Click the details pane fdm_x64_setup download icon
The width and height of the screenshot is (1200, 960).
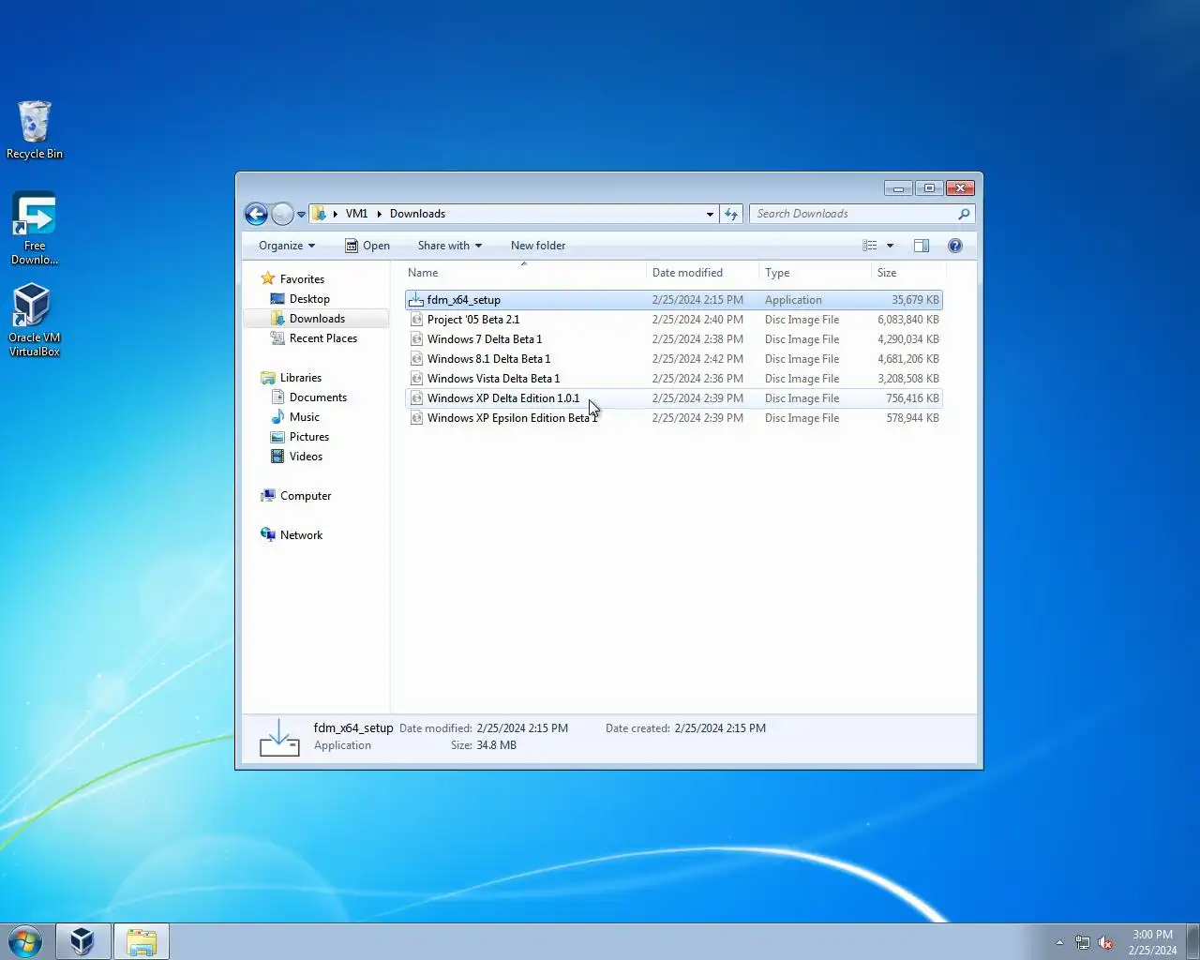point(279,738)
